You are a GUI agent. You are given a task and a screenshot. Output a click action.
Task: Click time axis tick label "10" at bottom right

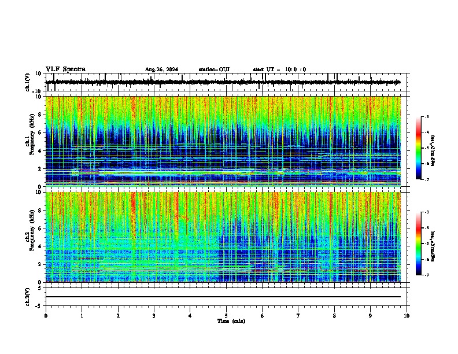click(x=407, y=316)
